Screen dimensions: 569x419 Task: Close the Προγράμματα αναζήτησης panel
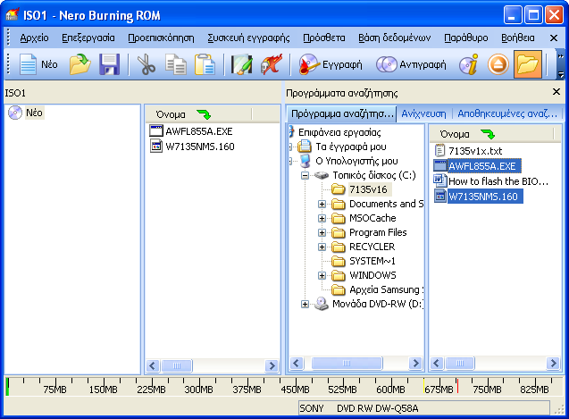tap(556, 92)
